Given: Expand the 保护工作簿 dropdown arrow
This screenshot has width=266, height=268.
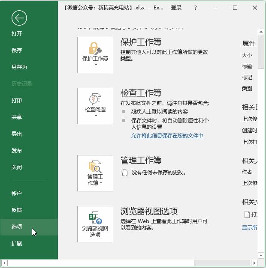Looking at the screenshot, I should pyautogui.click(x=96, y=65).
